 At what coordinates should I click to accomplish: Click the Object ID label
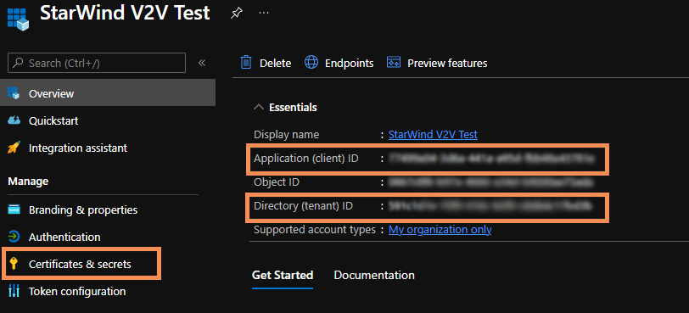pos(277,182)
